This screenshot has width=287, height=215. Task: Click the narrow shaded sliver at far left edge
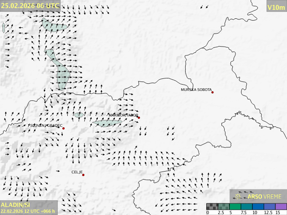[4, 28]
